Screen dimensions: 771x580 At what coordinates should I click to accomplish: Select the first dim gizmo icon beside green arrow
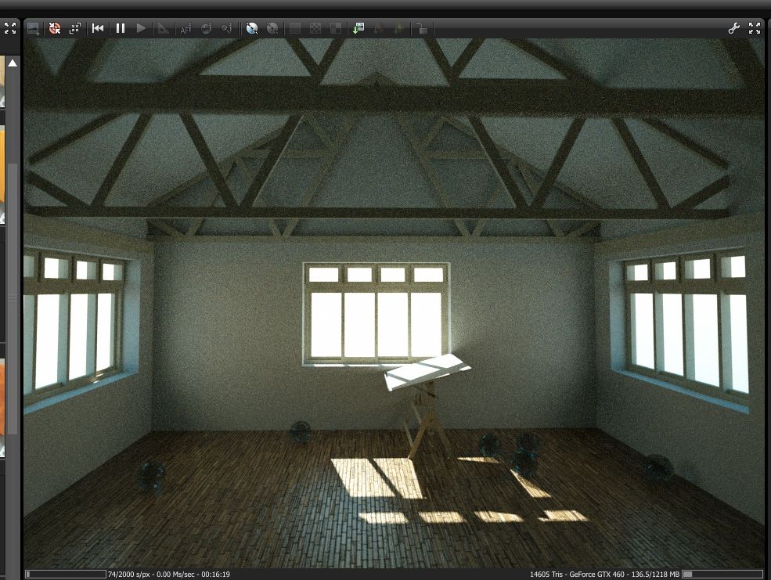(379, 28)
